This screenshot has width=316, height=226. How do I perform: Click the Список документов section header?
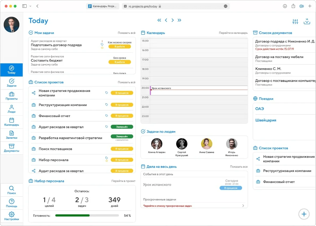point(273,33)
